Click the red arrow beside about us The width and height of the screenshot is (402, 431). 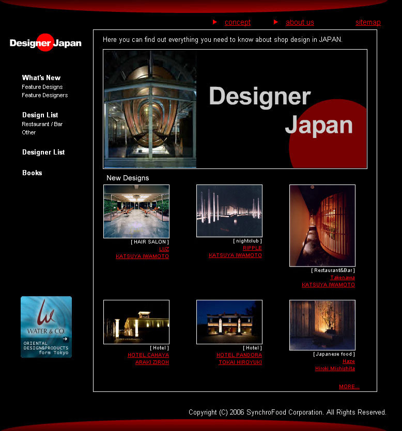pyautogui.click(x=276, y=22)
